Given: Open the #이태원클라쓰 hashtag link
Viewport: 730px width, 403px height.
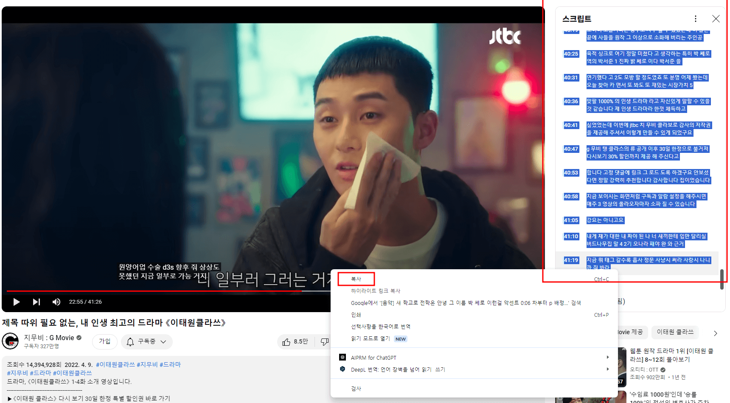Looking at the screenshot, I should (x=115, y=364).
